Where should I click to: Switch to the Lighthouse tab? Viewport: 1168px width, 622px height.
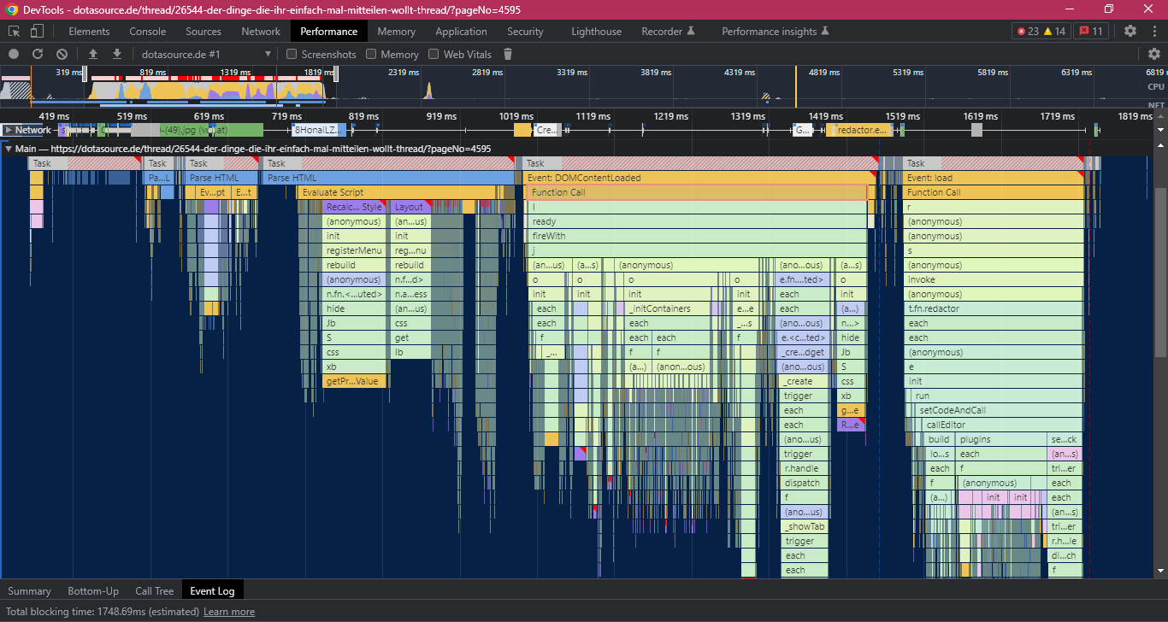coord(596,32)
